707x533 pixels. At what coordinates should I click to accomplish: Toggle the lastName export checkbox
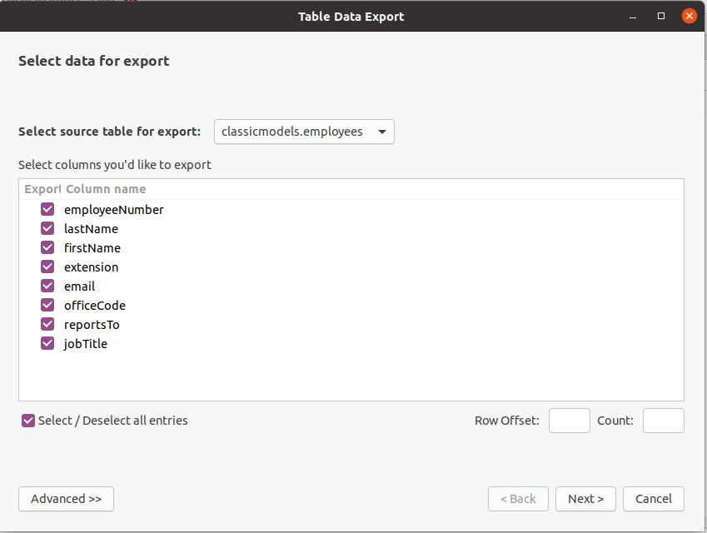tap(47, 229)
